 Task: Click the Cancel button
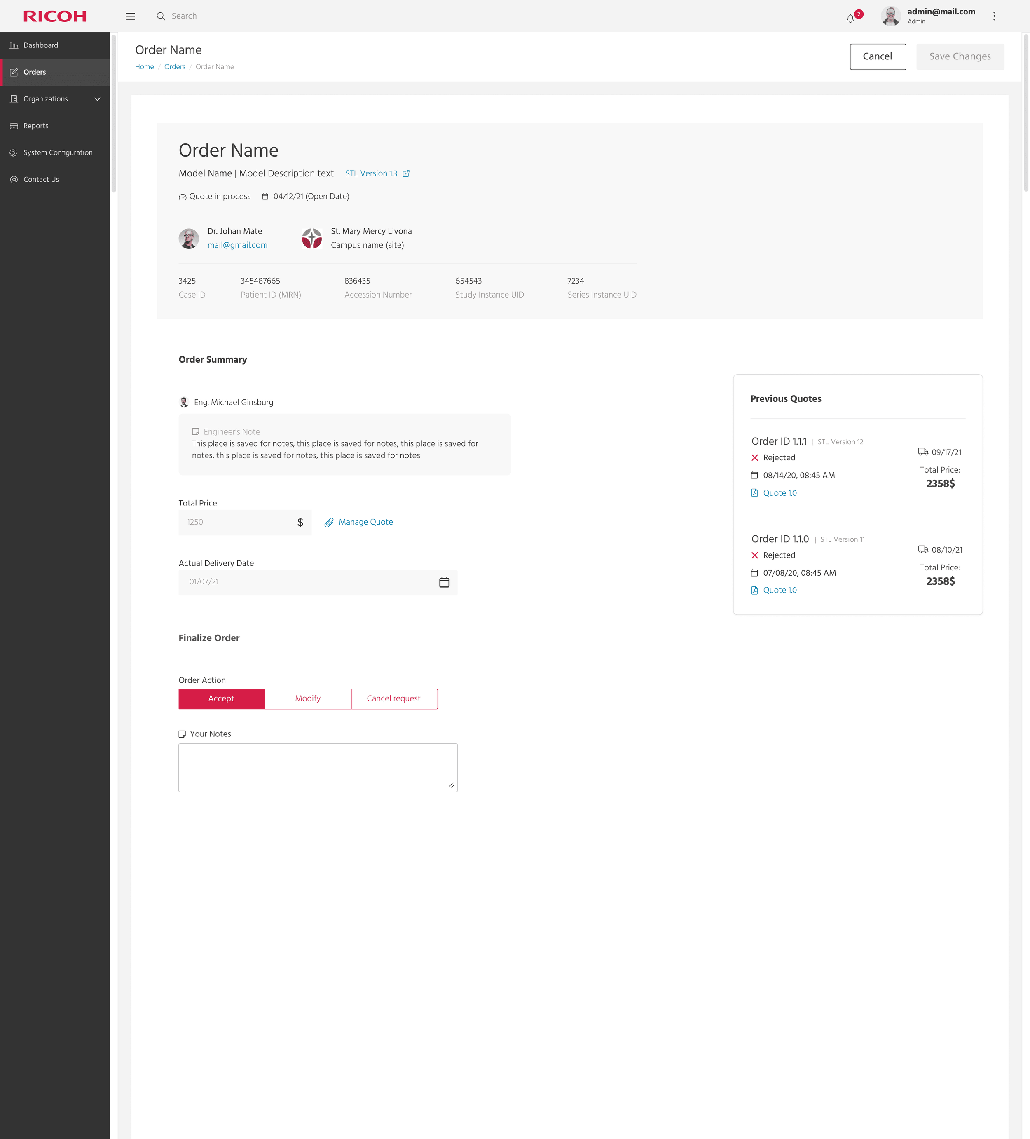pyautogui.click(x=878, y=56)
